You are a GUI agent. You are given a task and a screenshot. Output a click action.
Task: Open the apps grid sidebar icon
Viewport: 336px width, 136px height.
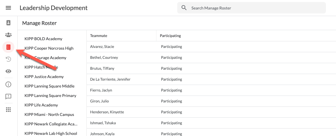pyautogui.click(x=8, y=109)
